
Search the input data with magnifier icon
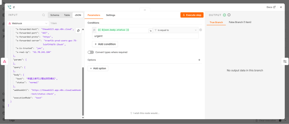coord(43,15)
